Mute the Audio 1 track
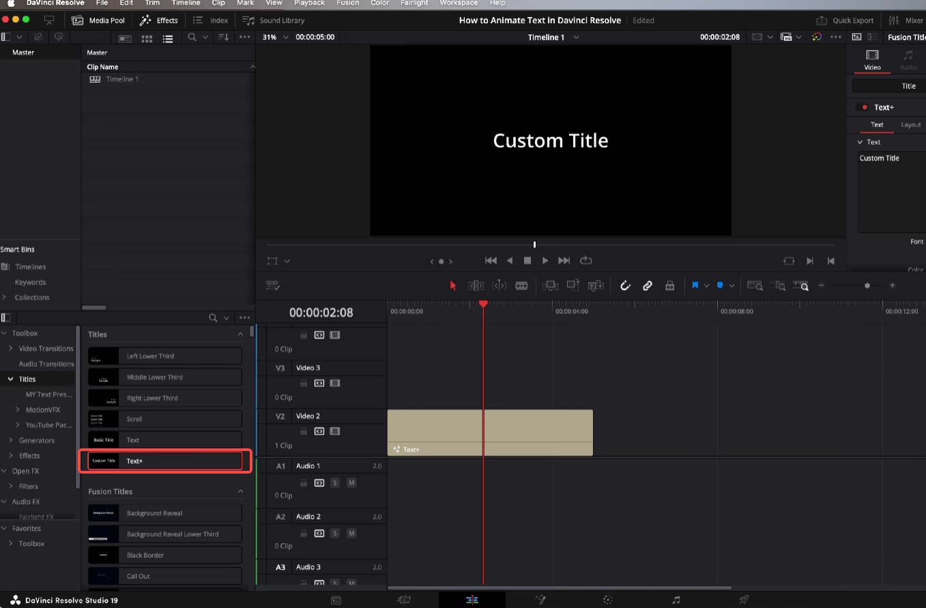926x608 pixels. [351, 482]
